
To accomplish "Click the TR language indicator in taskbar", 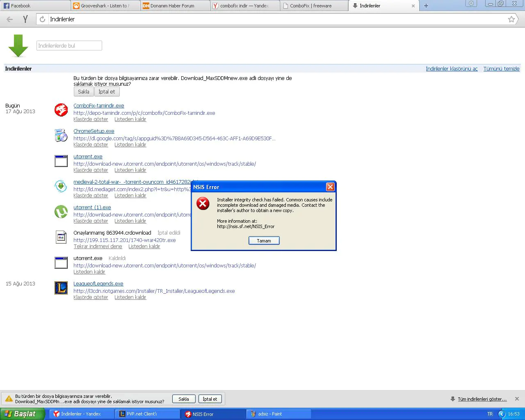I will (490, 414).
